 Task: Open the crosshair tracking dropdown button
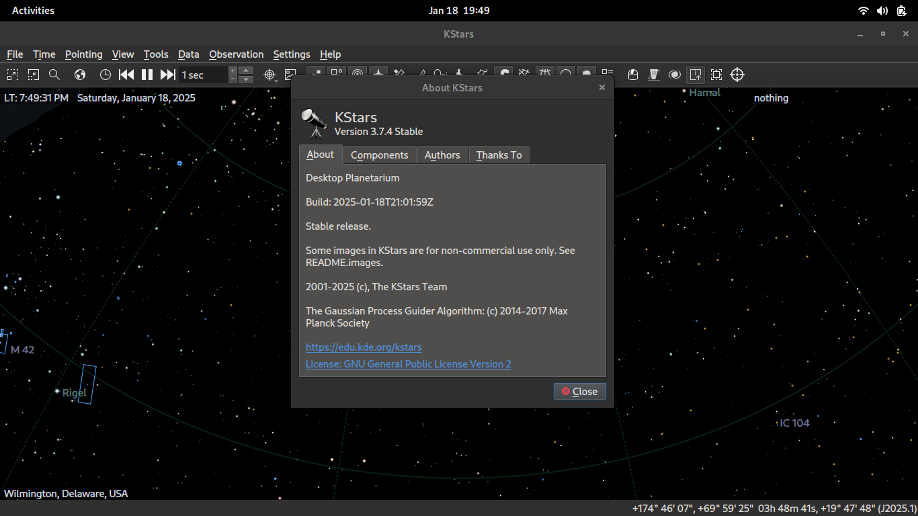(x=270, y=75)
